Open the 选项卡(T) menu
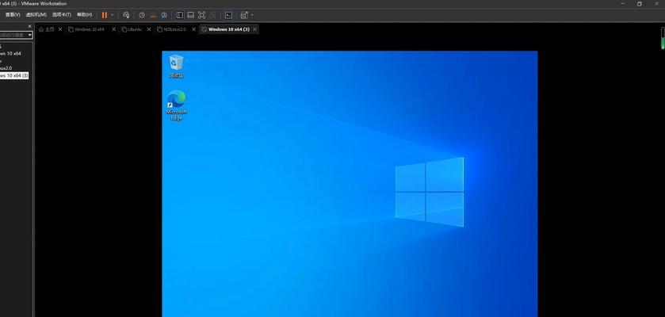The width and height of the screenshot is (665, 317). tap(62, 14)
